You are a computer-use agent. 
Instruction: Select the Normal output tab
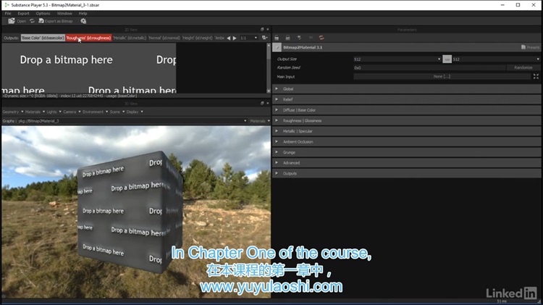pyautogui.click(x=164, y=38)
